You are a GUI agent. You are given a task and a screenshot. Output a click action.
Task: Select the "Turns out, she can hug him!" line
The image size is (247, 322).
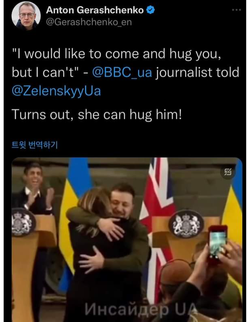97,114
